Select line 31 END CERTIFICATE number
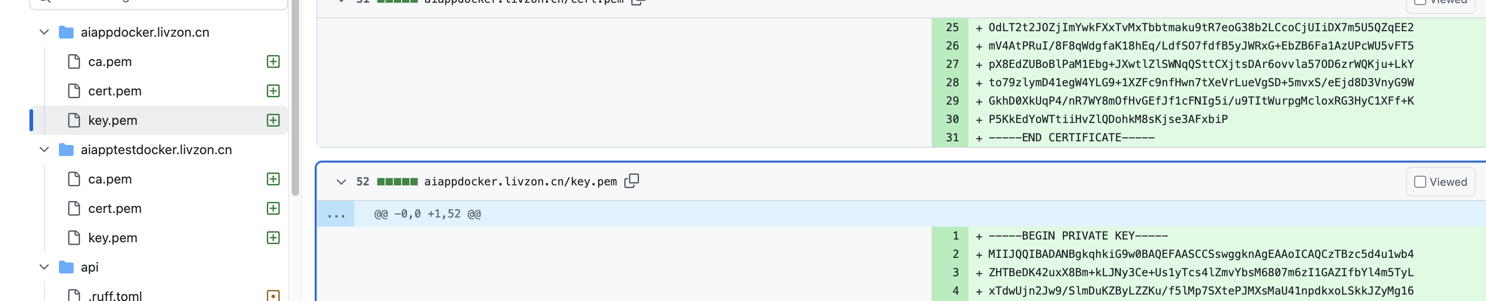The height and width of the screenshot is (301, 1486). pos(952,138)
